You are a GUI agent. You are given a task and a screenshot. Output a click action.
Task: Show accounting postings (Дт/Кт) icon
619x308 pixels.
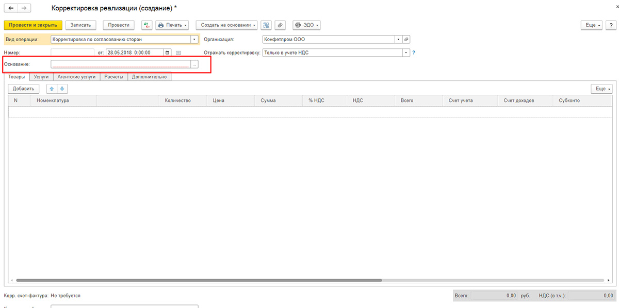147,25
